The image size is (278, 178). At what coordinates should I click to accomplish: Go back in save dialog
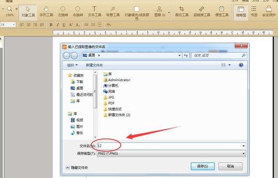tap(66, 56)
